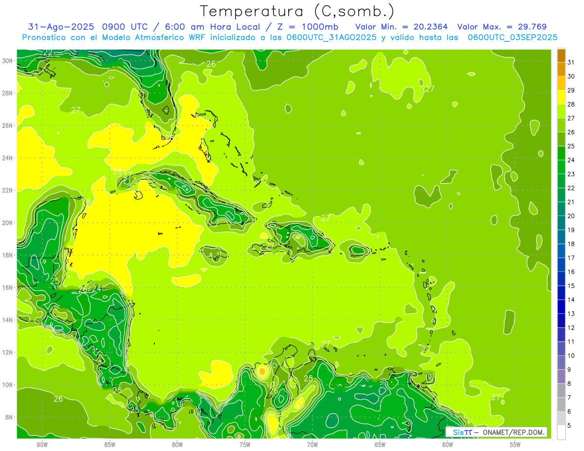584x451 pixels.
Task: Click the orange legend swatch between 30 and 31
Action: [561, 69]
